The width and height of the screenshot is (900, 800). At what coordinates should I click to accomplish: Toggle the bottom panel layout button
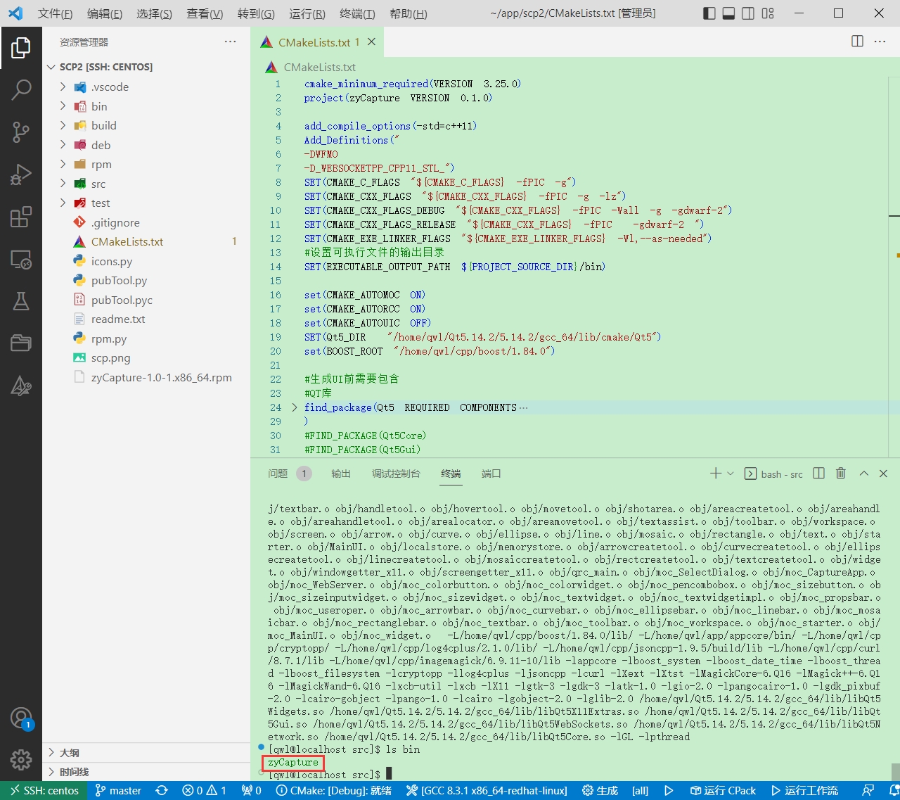tap(729, 13)
